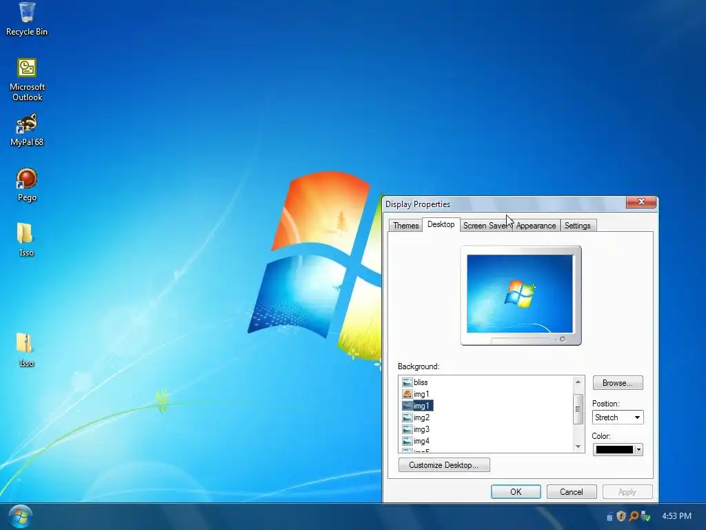Select the zipped Isso folder icon

click(26, 350)
